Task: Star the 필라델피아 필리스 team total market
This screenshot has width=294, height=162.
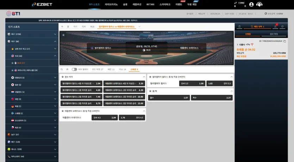Action: (x=150, y=77)
